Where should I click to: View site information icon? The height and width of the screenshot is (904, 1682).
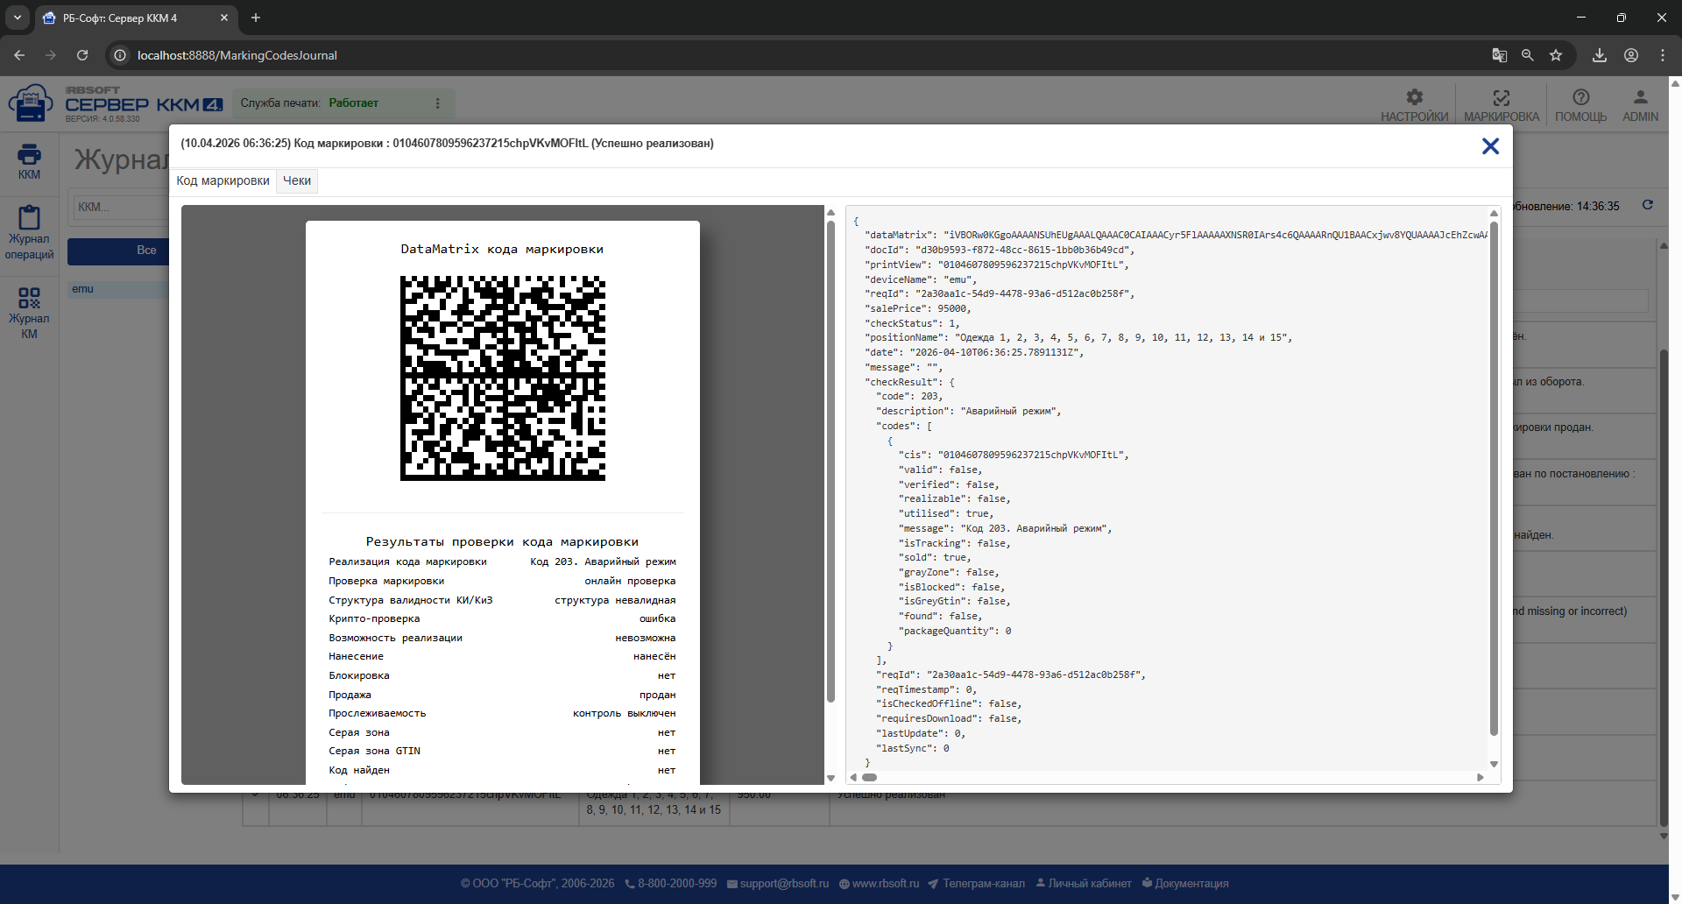(120, 55)
